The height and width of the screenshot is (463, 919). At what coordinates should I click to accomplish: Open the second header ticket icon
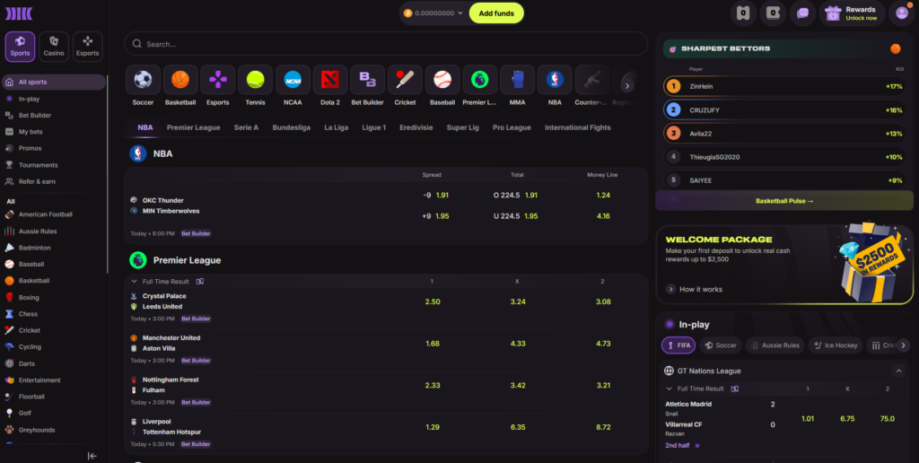773,13
